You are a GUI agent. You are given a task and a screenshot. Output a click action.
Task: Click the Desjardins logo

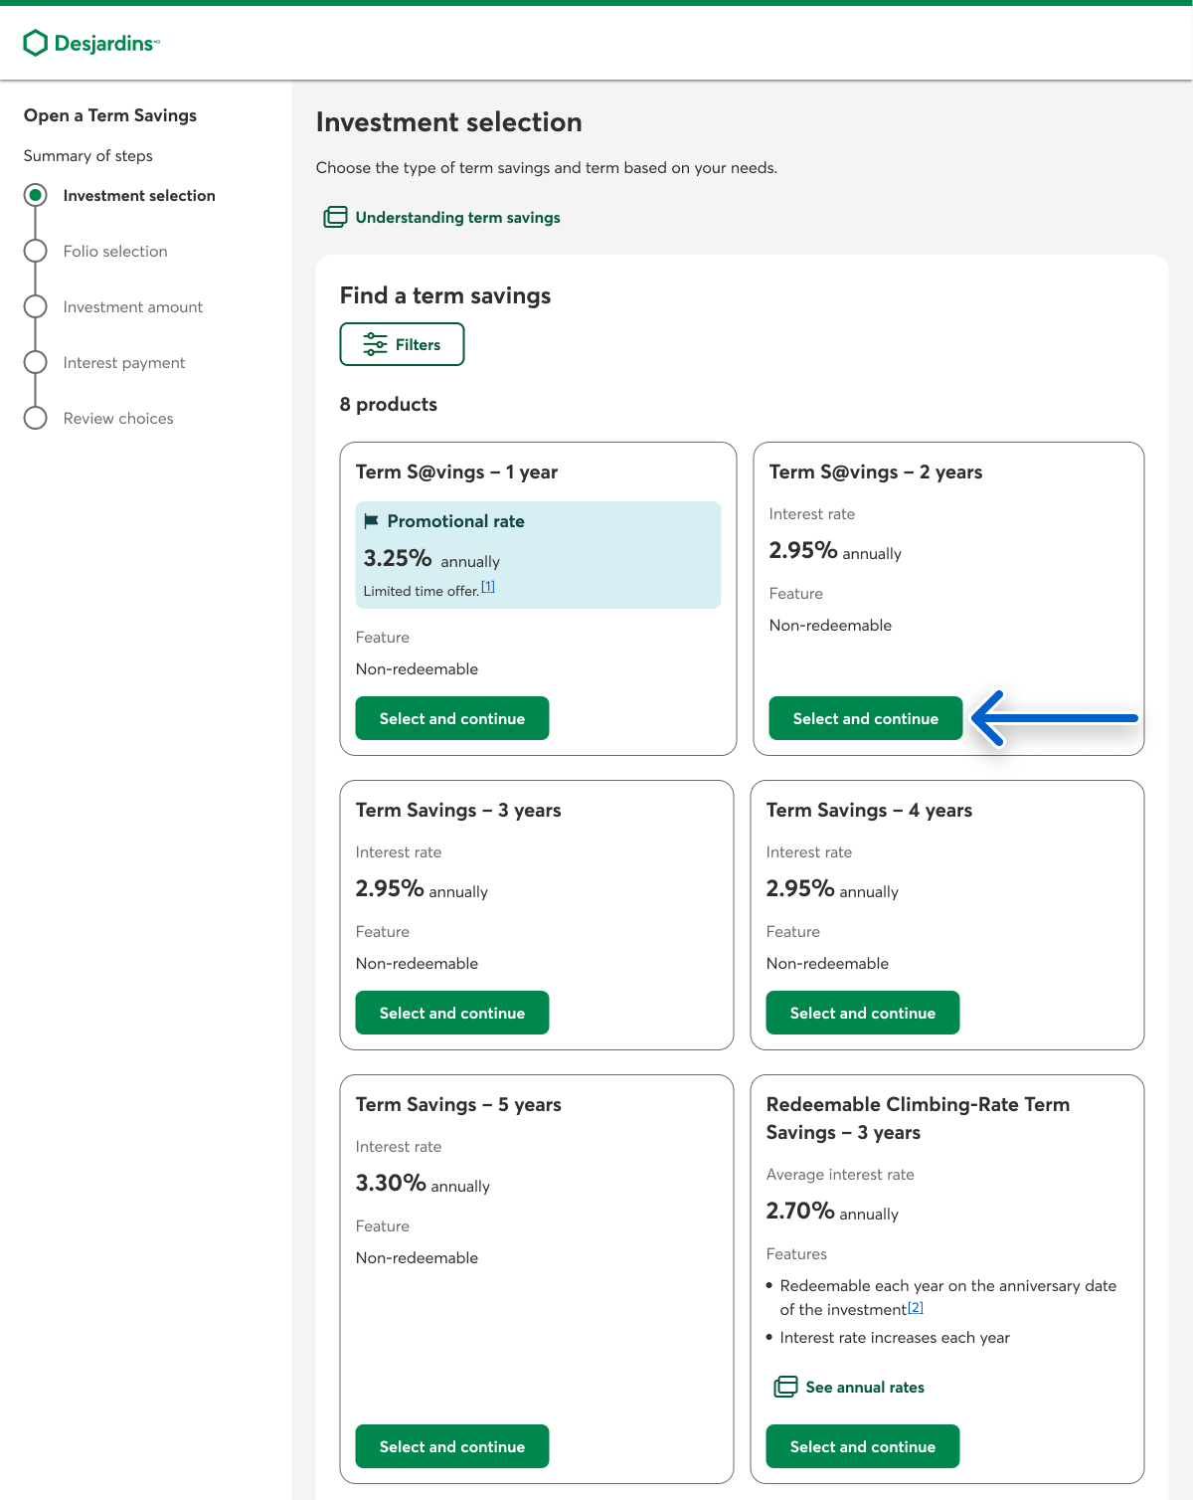pos(90,43)
